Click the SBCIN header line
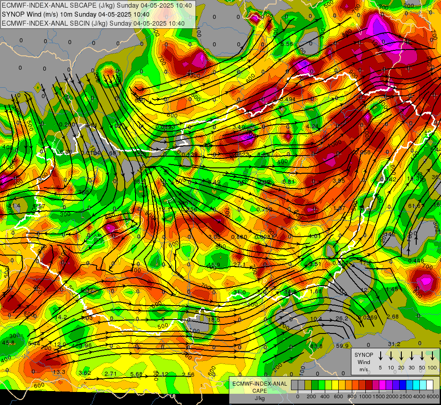Screen dimensions: 441x405 click(93, 23)
